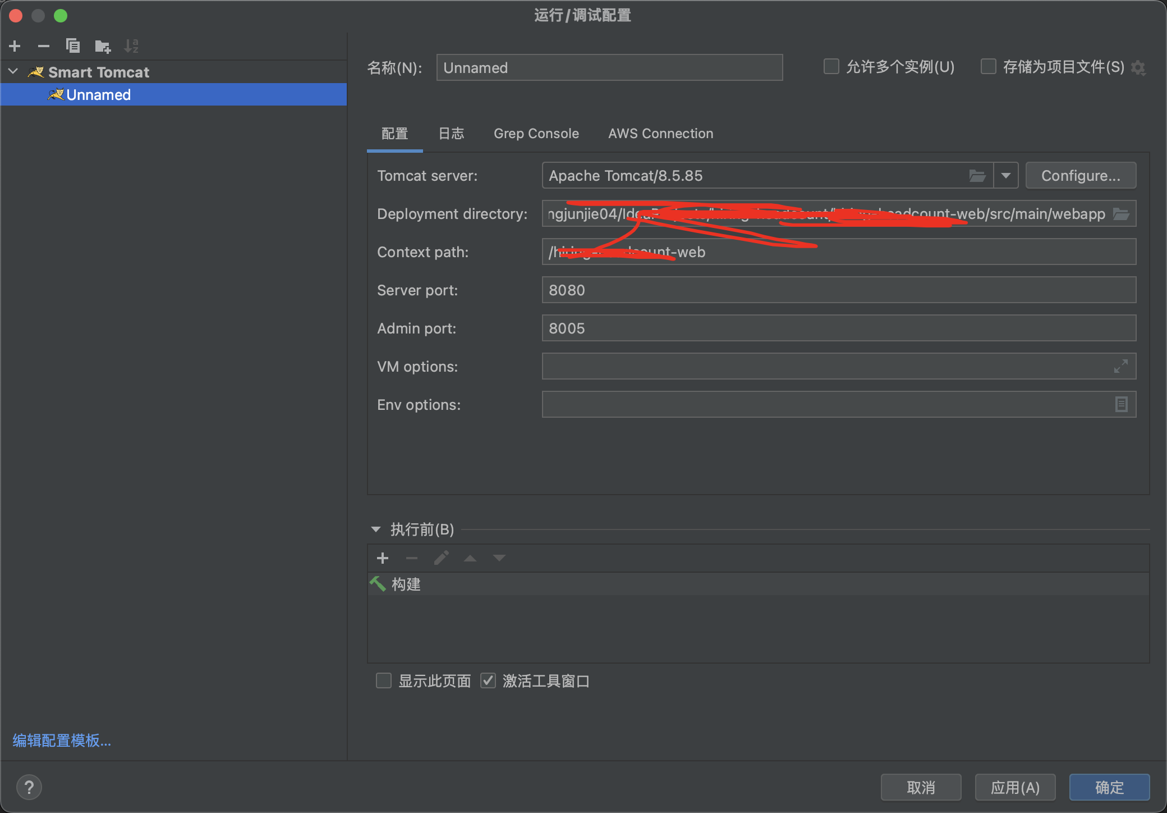Move the before-launch task down
Screen dimensions: 1167x813
[x=499, y=558]
